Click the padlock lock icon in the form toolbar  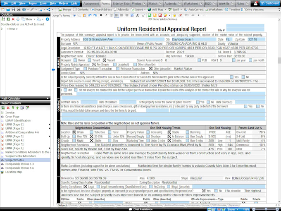tap(174, 15)
